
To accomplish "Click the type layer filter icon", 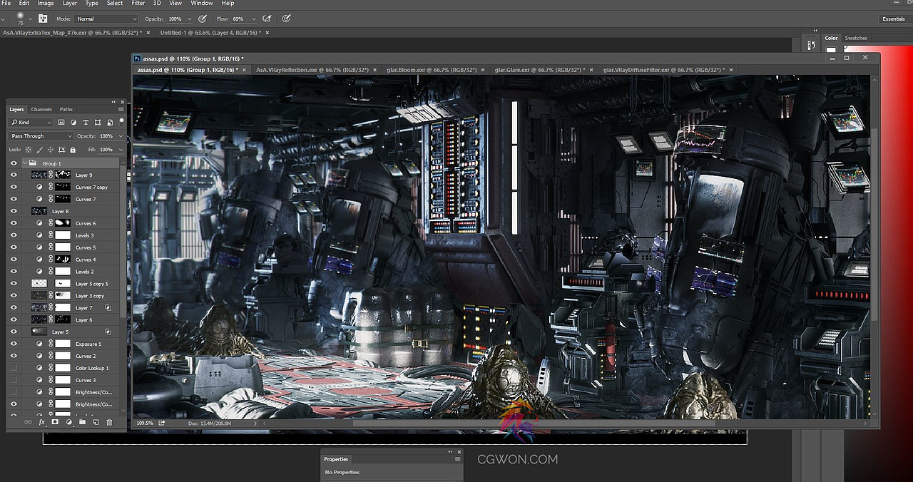I will [x=86, y=122].
